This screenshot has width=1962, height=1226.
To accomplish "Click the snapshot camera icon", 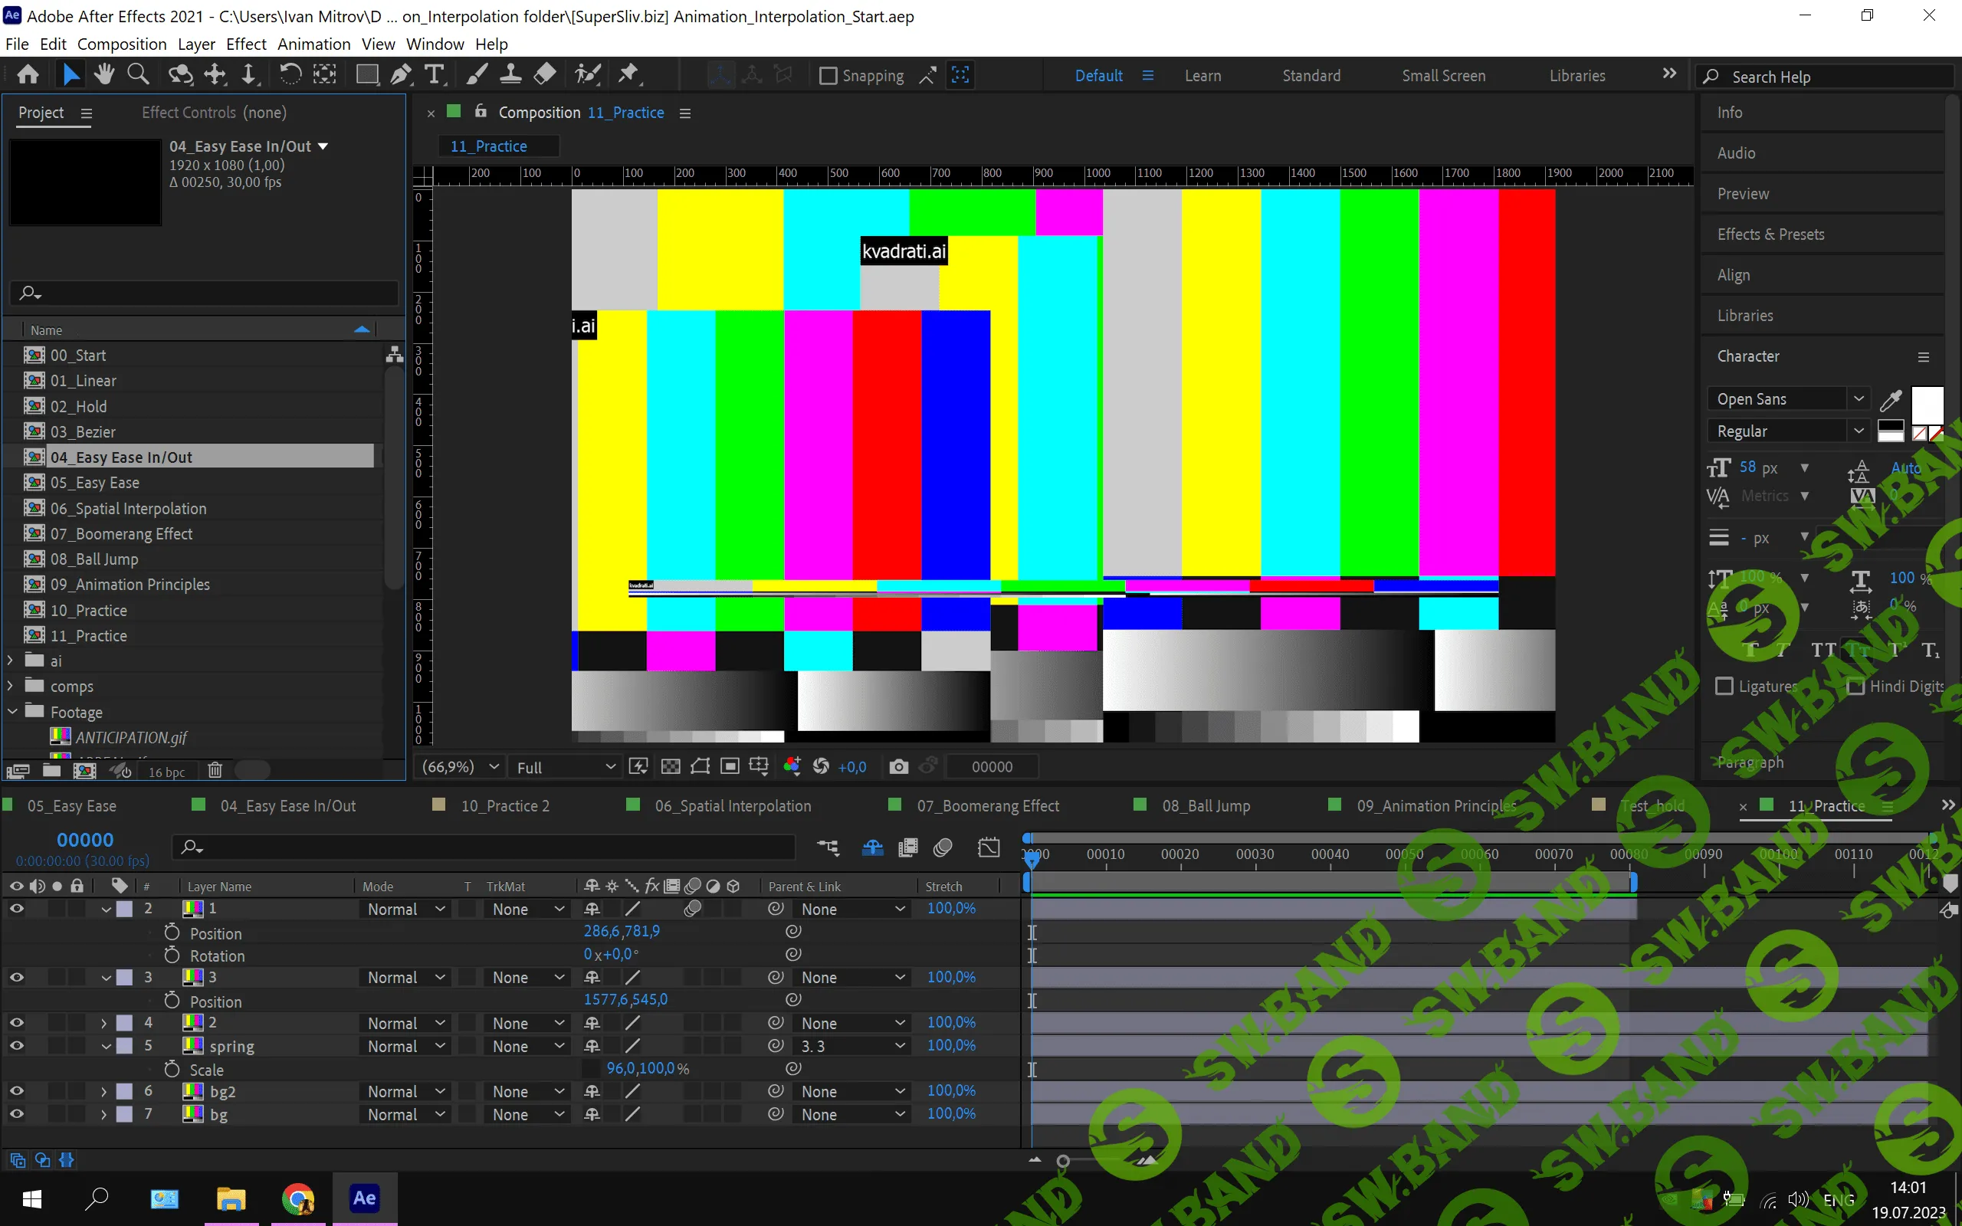I will click(898, 767).
